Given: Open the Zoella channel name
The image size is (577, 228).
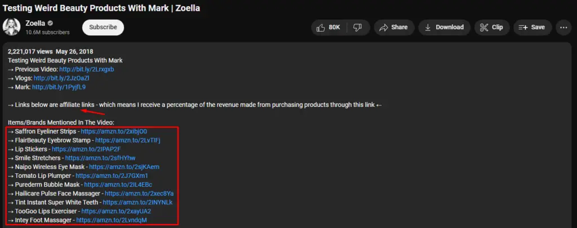Looking at the screenshot, I should point(35,23).
